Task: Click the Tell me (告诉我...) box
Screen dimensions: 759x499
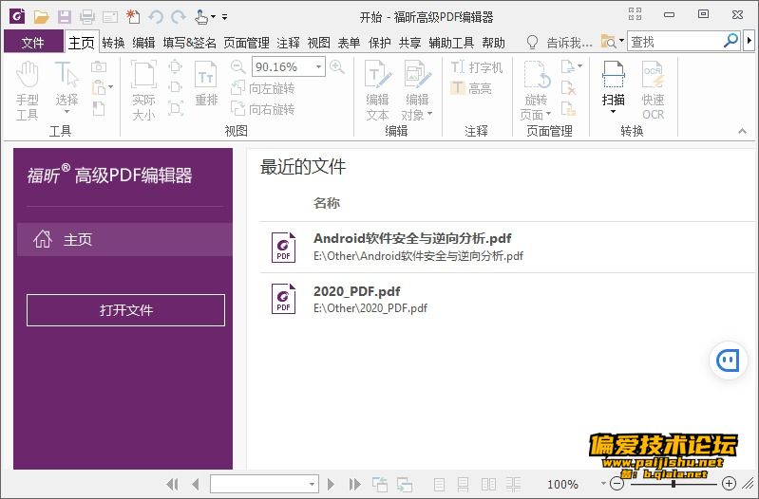Action: 569,43
